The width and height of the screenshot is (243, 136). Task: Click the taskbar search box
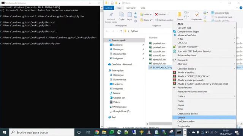click(x=42, y=132)
